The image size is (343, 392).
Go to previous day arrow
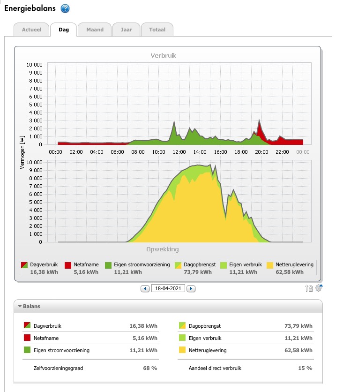click(x=145, y=288)
